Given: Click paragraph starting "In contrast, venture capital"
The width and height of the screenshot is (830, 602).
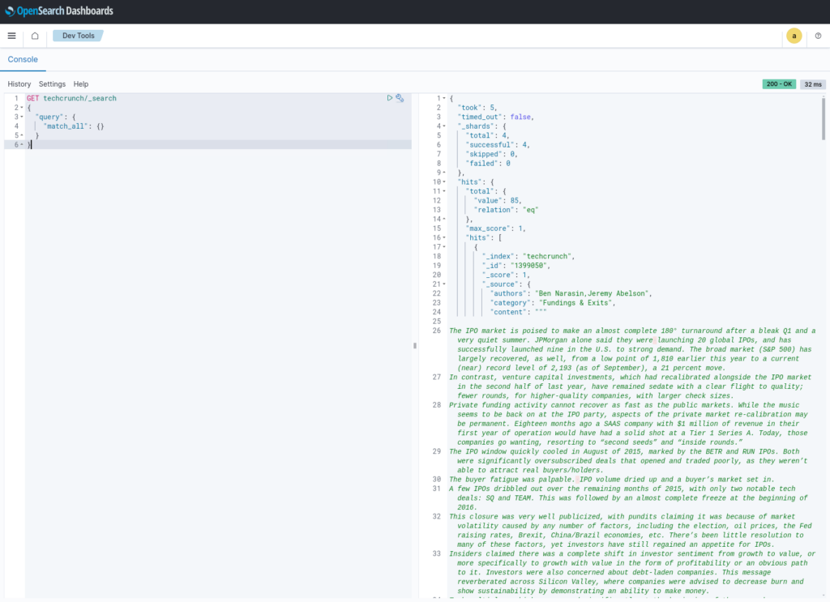Looking at the screenshot, I should pos(631,386).
